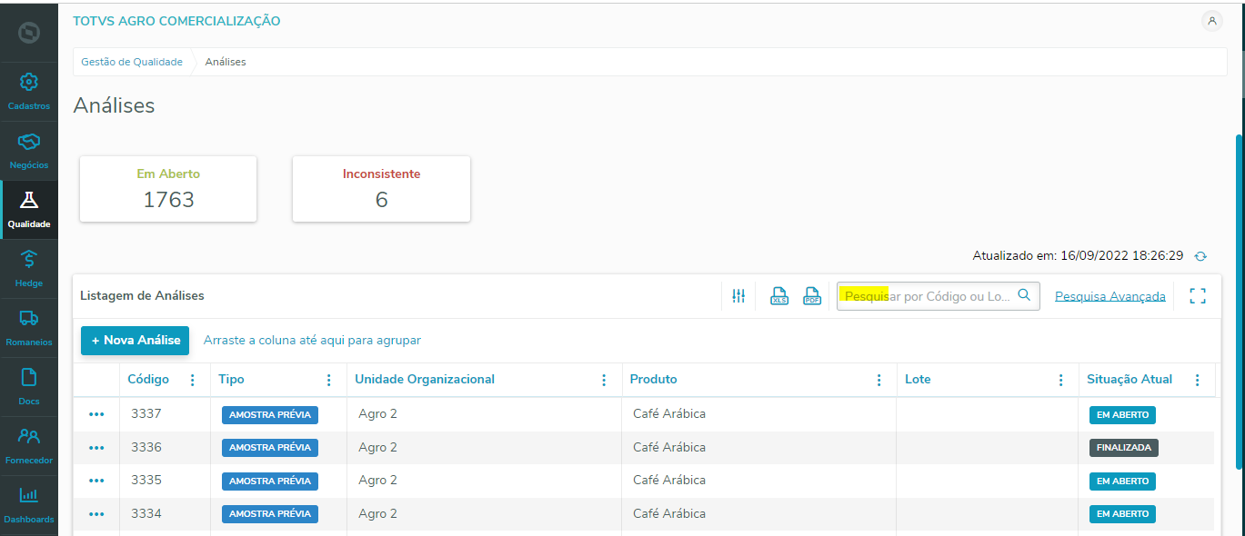Open row actions for analysis 3334
The width and height of the screenshot is (1245, 536).
[x=96, y=514]
